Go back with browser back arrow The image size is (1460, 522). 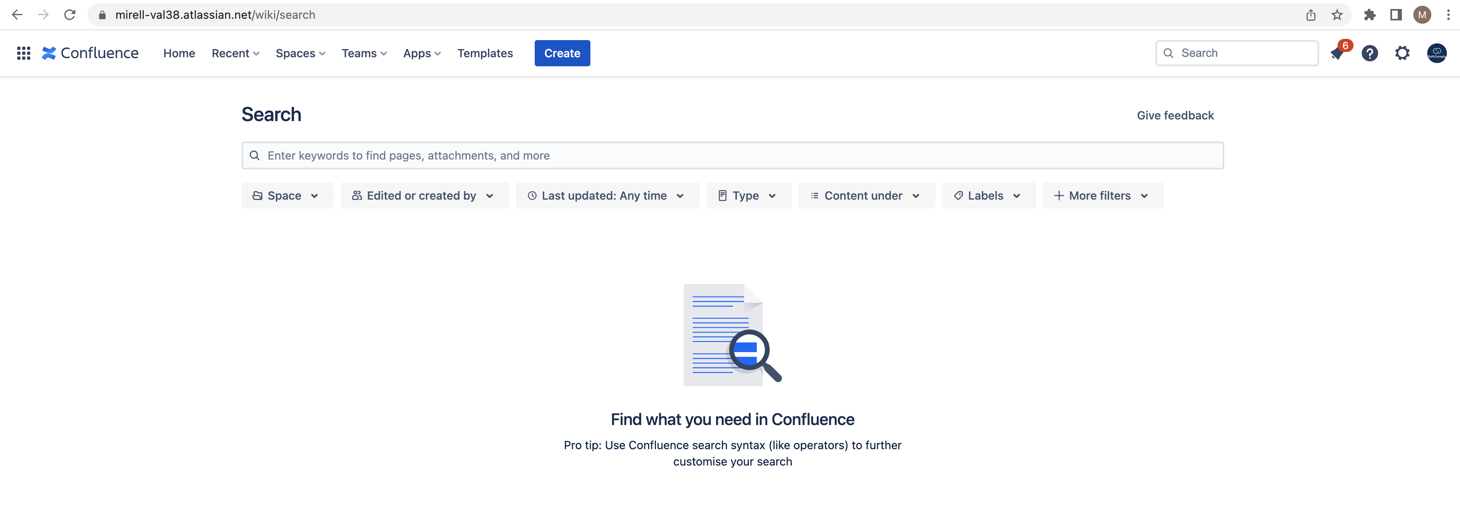click(17, 15)
